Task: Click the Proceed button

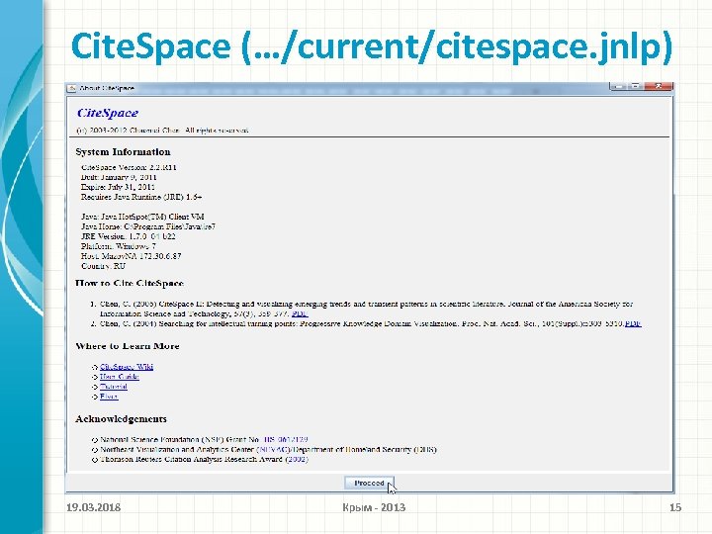Action: 369,484
